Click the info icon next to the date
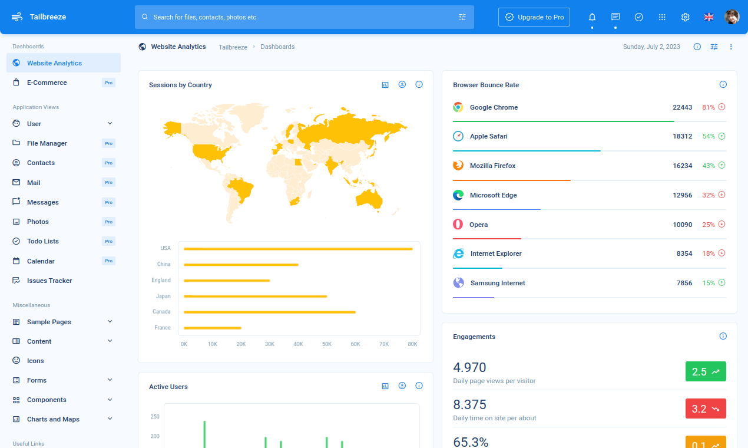The height and width of the screenshot is (448, 748). (x=697, y=47)
